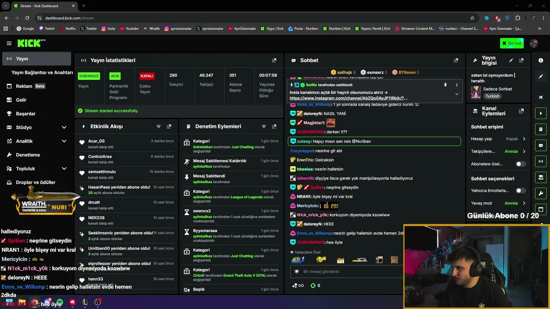Click the green Go live button
This screenshot has height=309, width=550.
coord(511,43)
